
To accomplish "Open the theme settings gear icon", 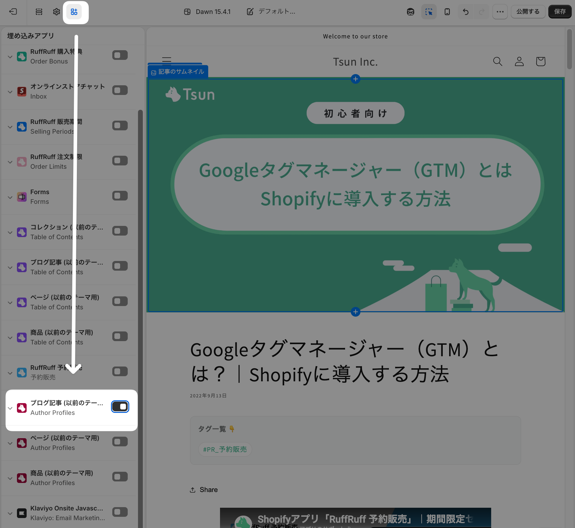I will pyautogui.click(x=57, y=12).
